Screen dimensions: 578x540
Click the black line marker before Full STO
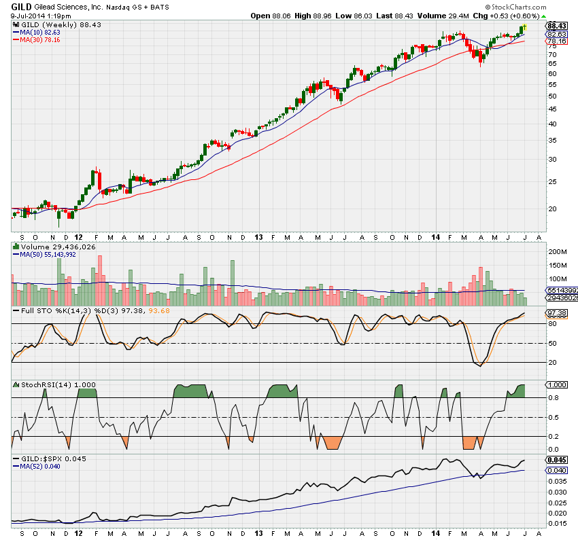tap(16, 310)
